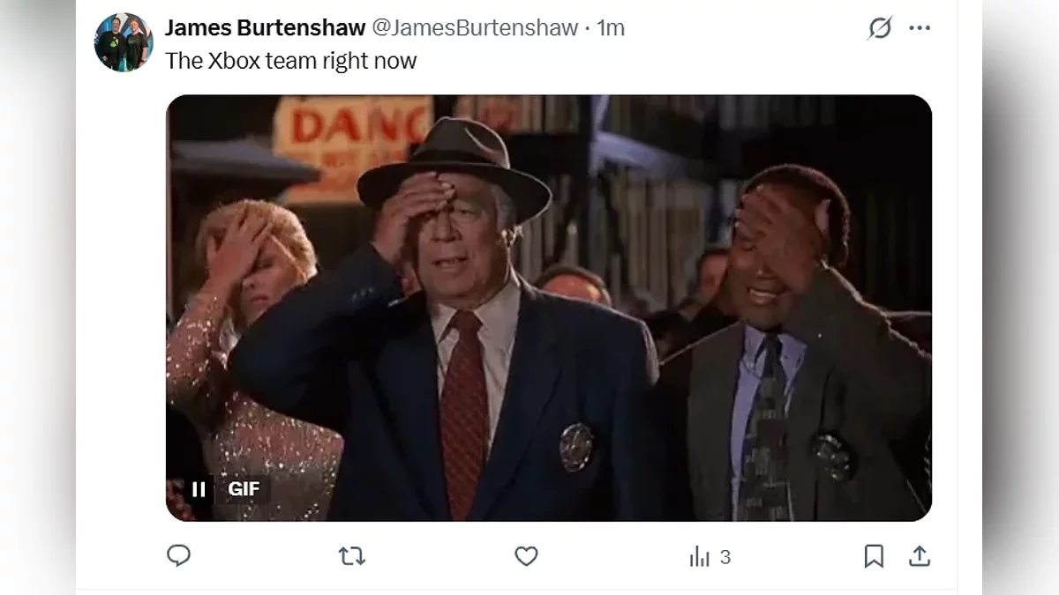
Task: Open the @JamesBurtenshaw handle link
Action: pos(475,27)
